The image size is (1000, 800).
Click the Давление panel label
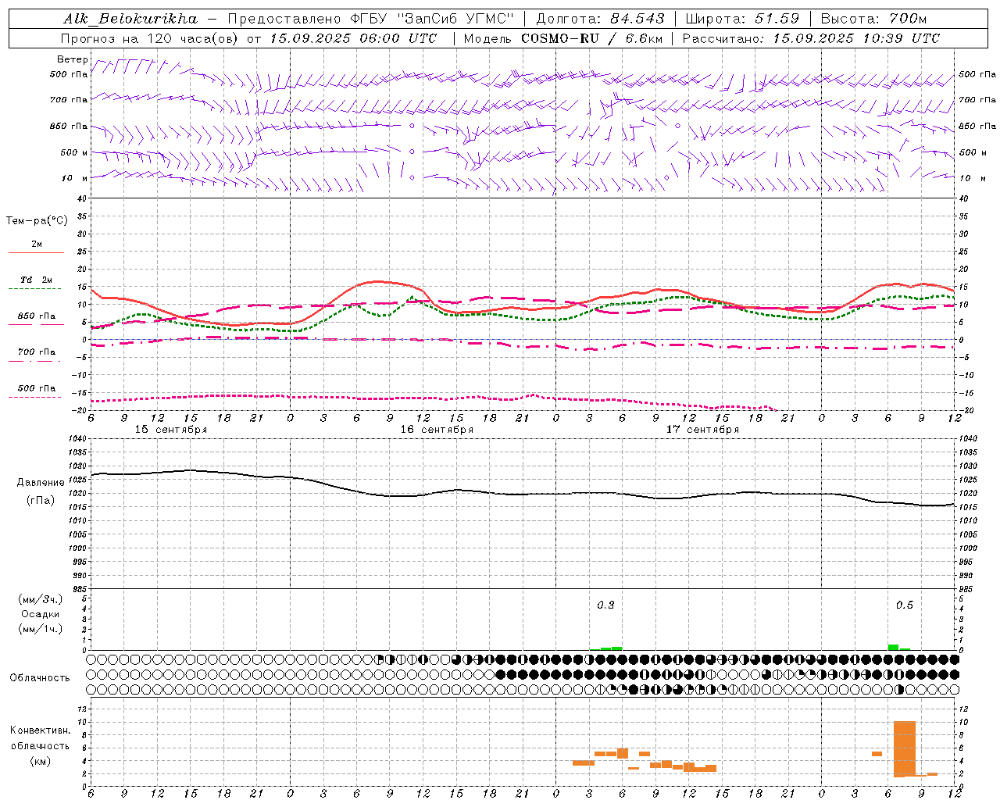pyautogui.click(x=41, y=483)
